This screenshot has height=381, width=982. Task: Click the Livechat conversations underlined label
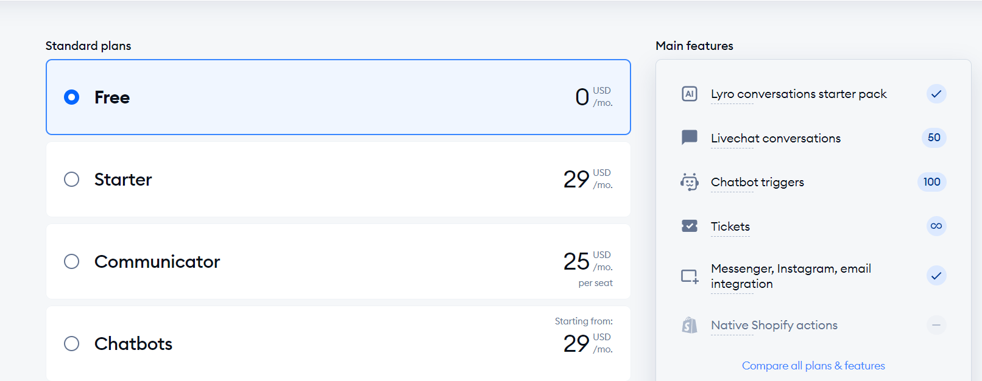tap(775, 138)
